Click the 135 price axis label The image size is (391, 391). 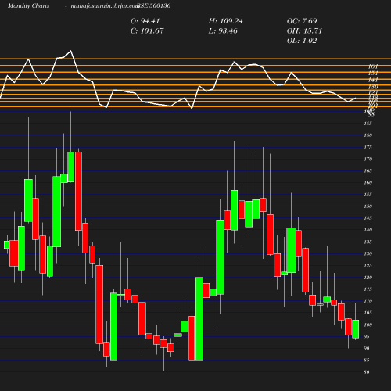click(x=368, y=242)
